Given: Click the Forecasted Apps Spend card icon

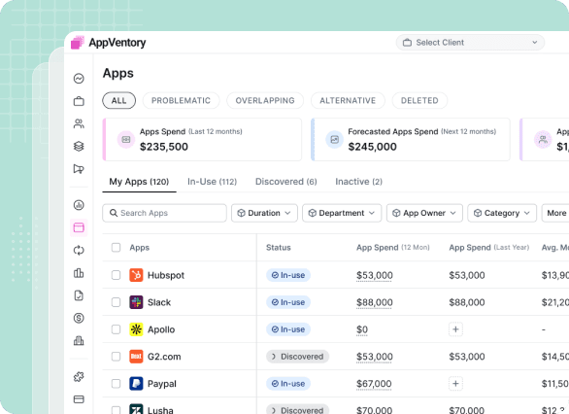Looking at the screenshot, I should [334, 139].
